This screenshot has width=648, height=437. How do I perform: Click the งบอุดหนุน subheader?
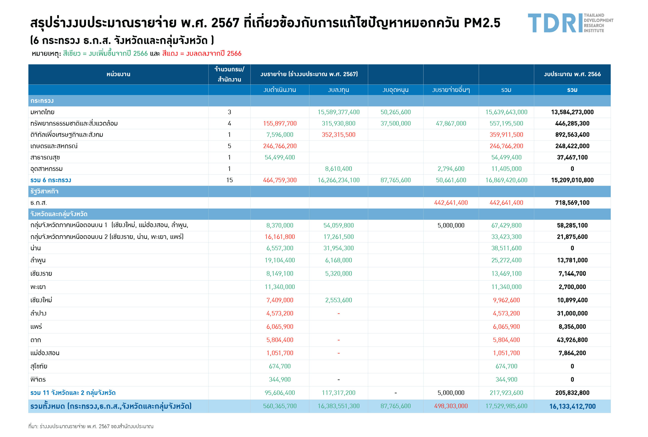(x=395, y=90)
